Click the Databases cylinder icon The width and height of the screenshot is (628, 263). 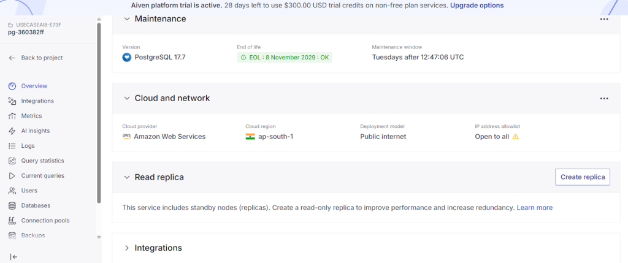pos(12,205)
